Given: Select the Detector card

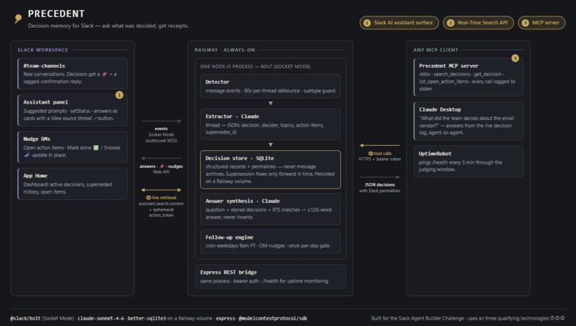Looking at the screenshot, I should [270, 86].
